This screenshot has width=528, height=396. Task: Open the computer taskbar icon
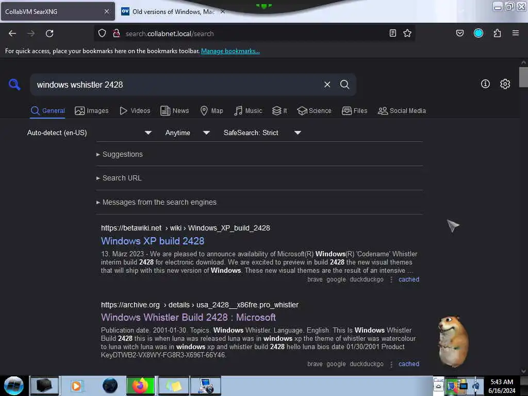(x=206, y=386)
